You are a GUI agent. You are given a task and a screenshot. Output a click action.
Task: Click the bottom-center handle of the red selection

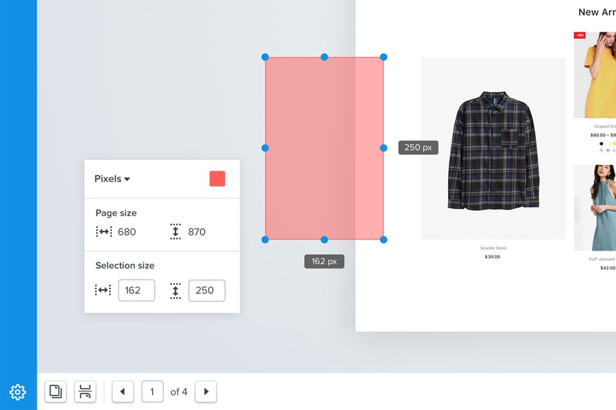(324, 240)
